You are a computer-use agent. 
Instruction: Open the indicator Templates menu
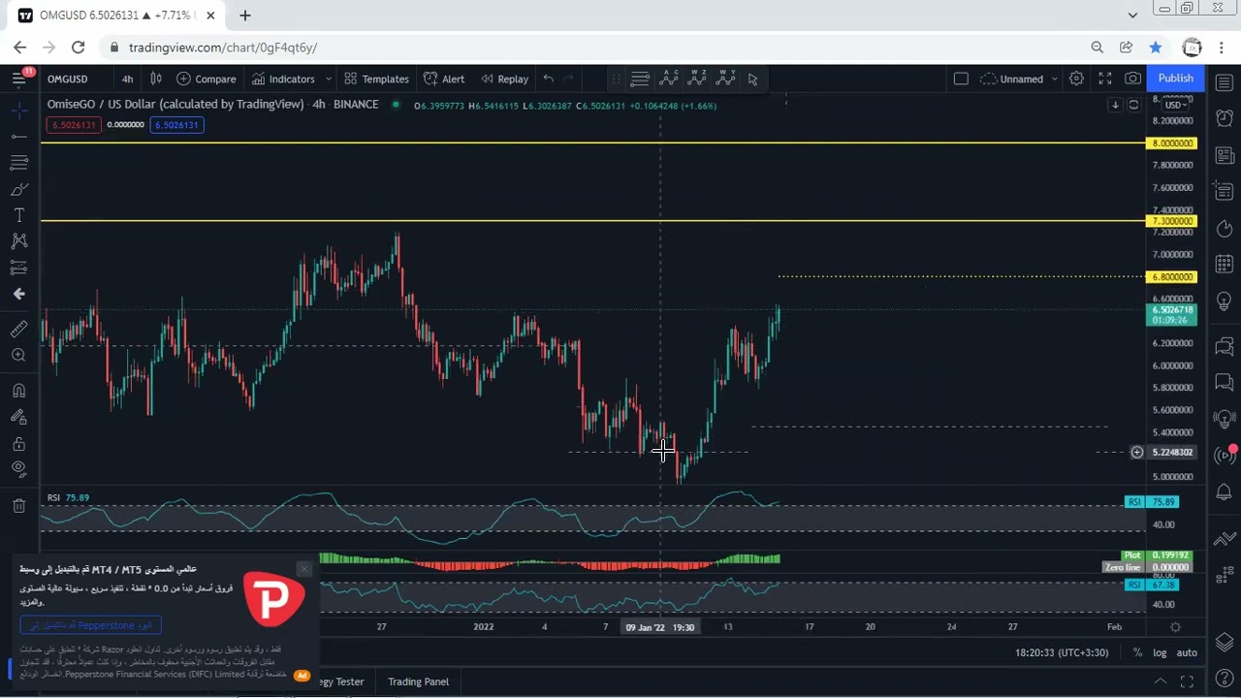(376, 79)
